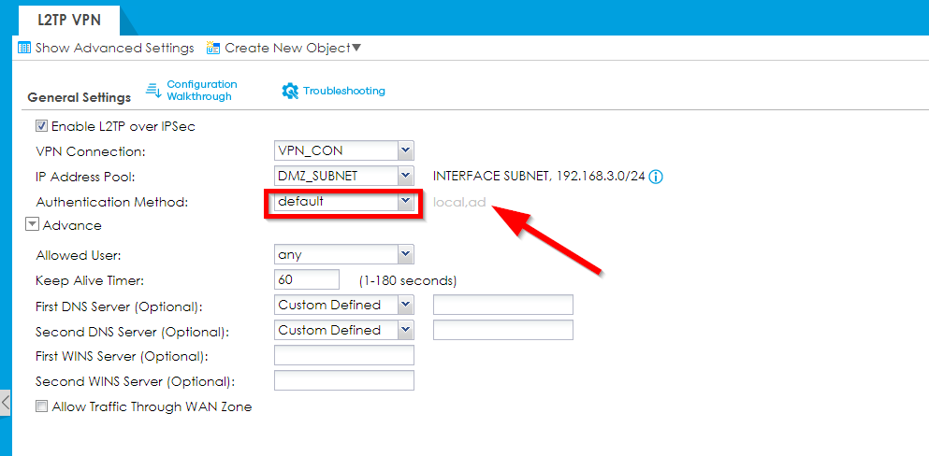Open the VPN Connection dropdown

pyautogui.click(x=404, y=150)
